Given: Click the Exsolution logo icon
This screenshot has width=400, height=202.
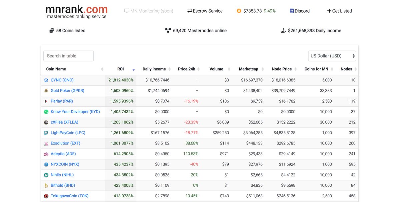Looking at the screenshot, I should [x=46, y=144].
